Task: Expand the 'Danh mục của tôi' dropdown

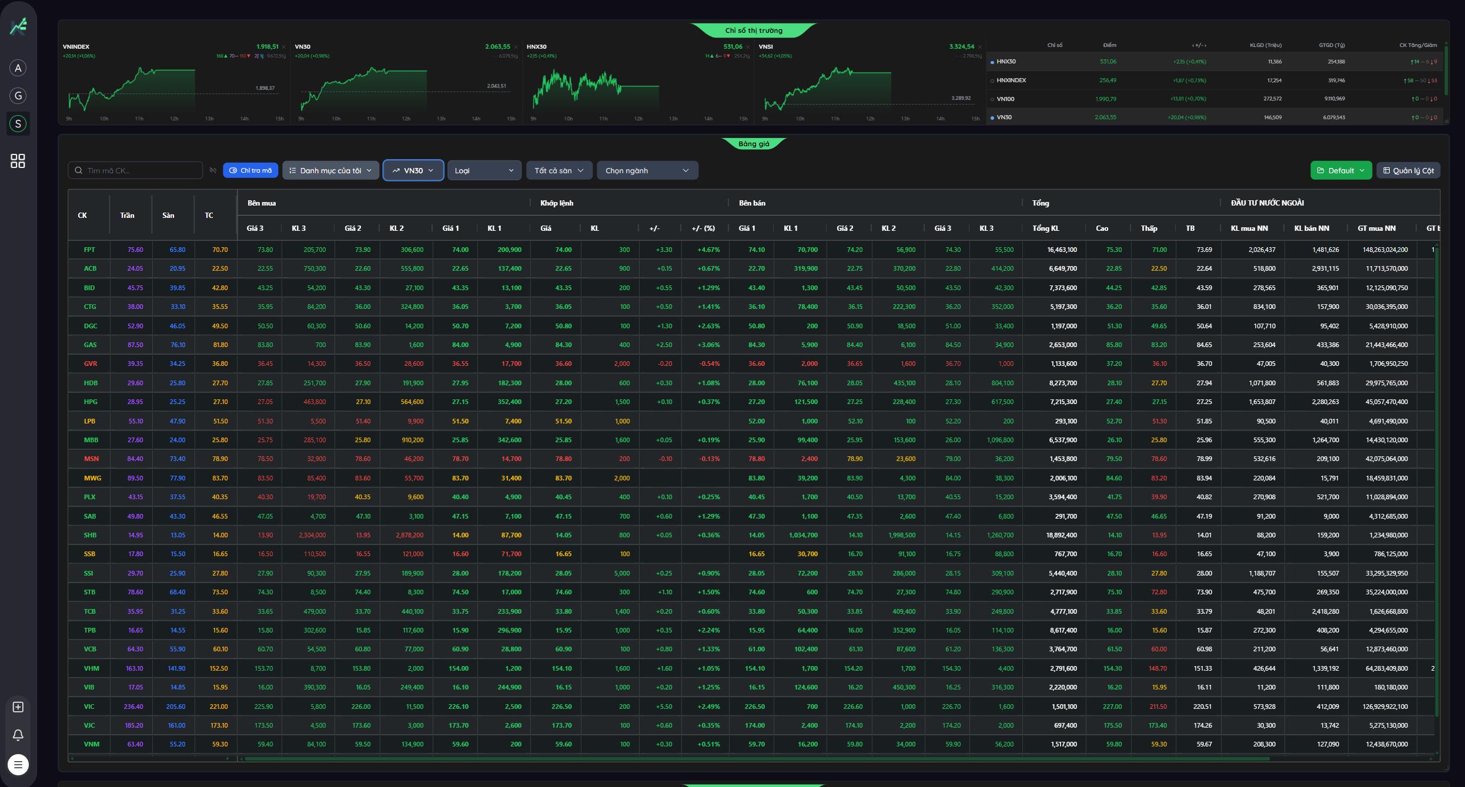Action: (330, 170)
